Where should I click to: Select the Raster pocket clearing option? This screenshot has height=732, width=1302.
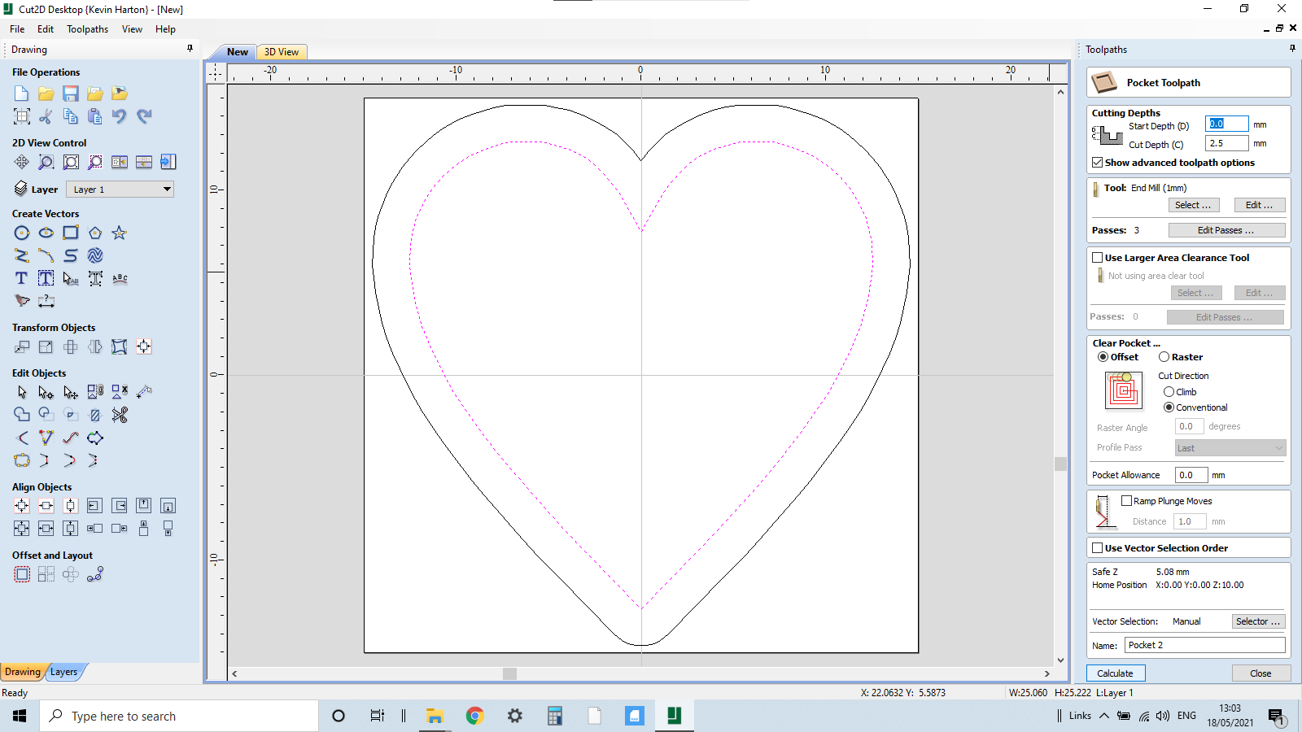(x=1164, y=357)
